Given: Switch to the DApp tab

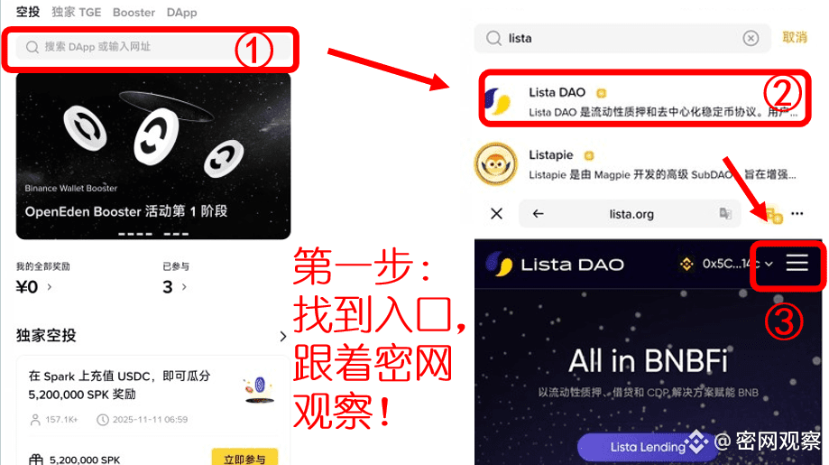Looking at the screenshot, I should pos(181,12).
